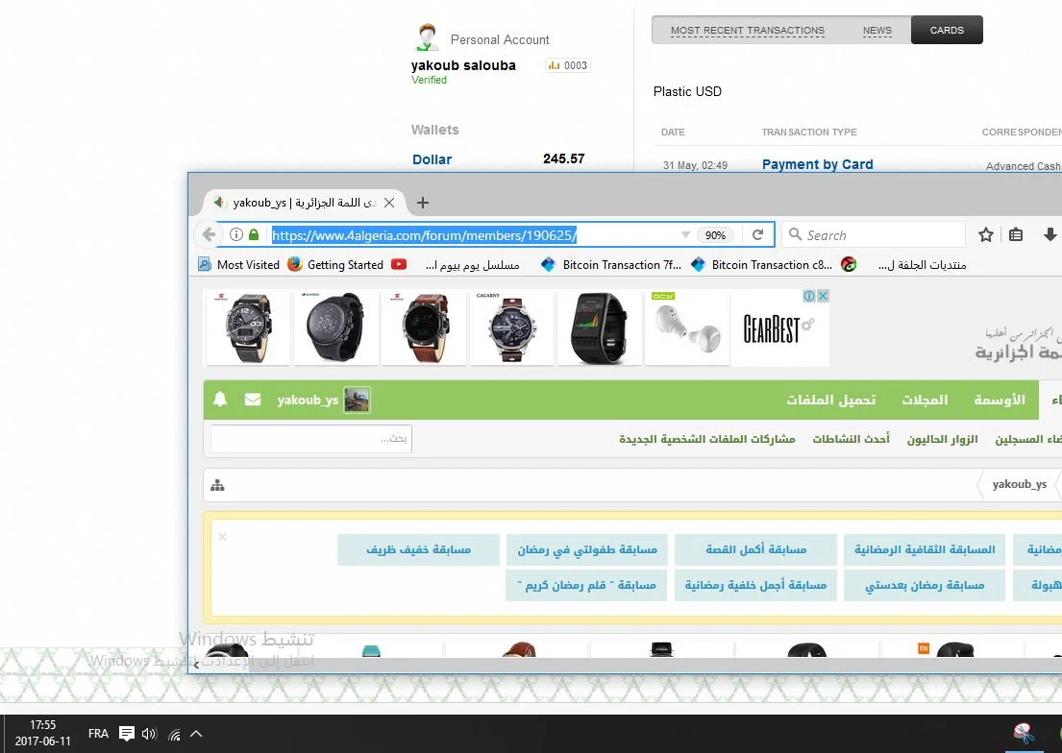Screen dimensions: 1062x753
Task: Open the bookmarks library list icon
Action: (1016, 235)
